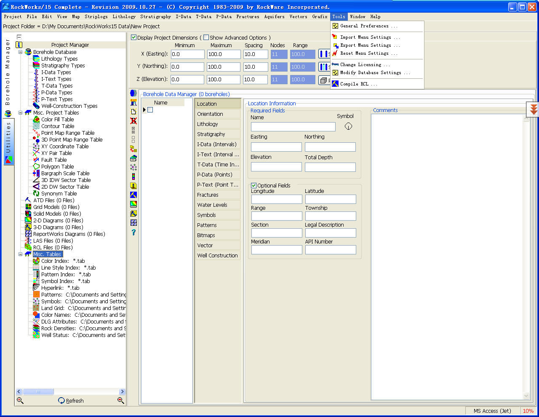The width and height of the screenshot is (539, 417).
Task: Click the Exit icon in the Borehole Manager toolbar
Action: [133, 102]
